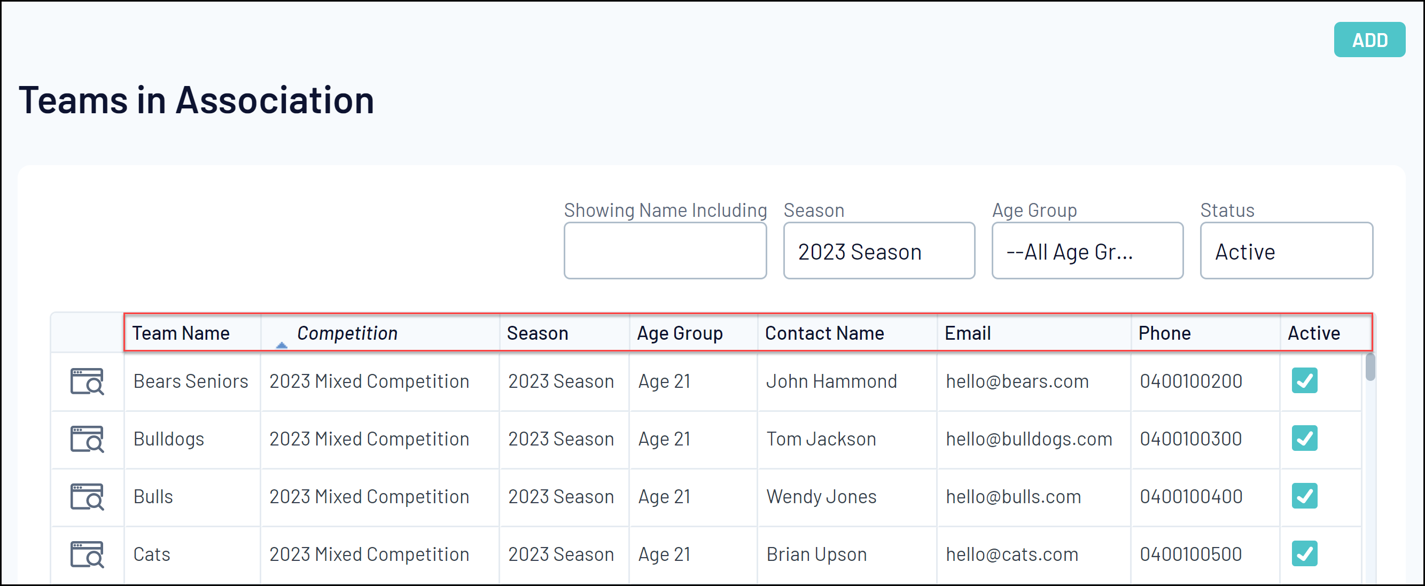The height and width of the screenshot is (586, 1425).
Task: Uncheck the Active box for Bears Seniors
Action: 1304,381
